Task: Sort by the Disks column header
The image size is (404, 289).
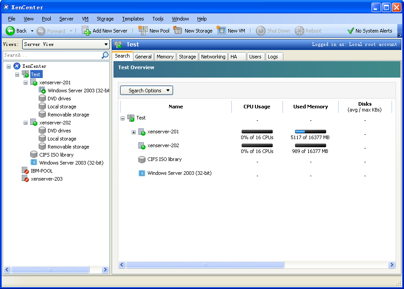Action: click(x=365, y=107)
